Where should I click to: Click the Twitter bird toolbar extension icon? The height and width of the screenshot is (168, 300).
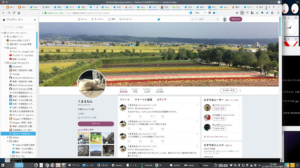[x=267, y=13]
